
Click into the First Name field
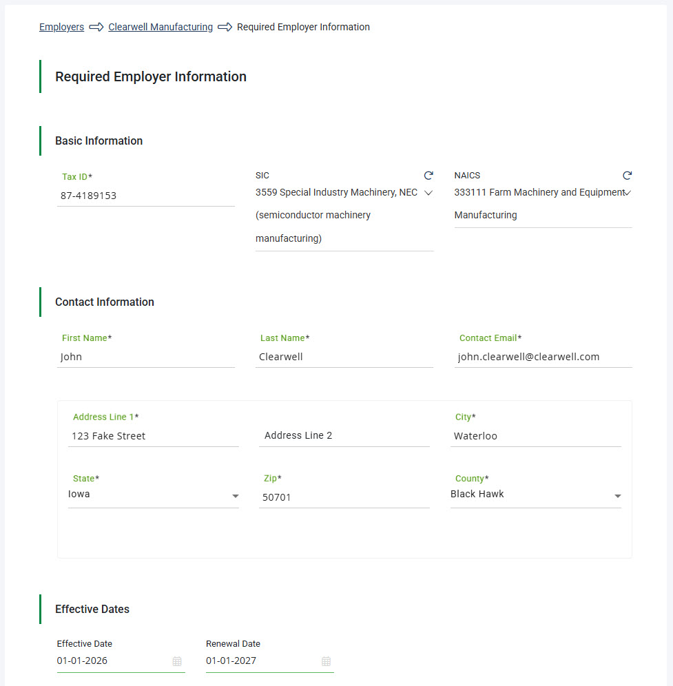pyautogui.click(x=145, y=357)
